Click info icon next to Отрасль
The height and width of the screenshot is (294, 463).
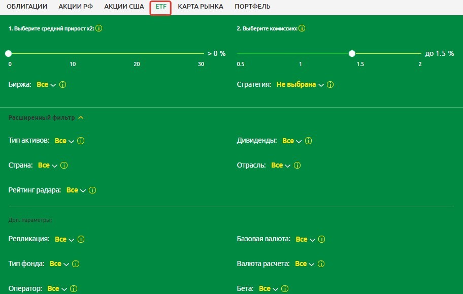(x=297, y=166)
